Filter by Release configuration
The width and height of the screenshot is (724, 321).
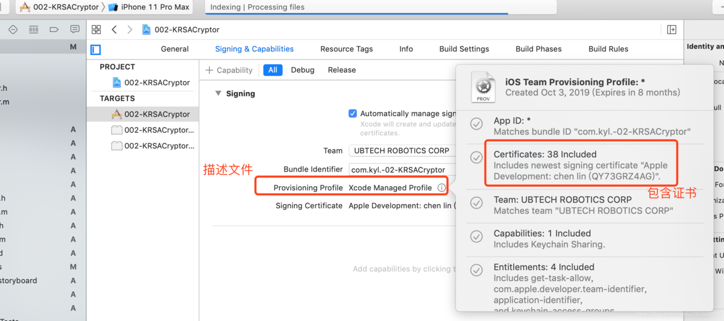[342, 70]
